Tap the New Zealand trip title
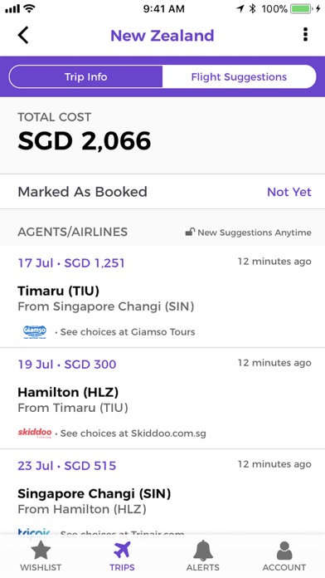 (x=162, y=36)
